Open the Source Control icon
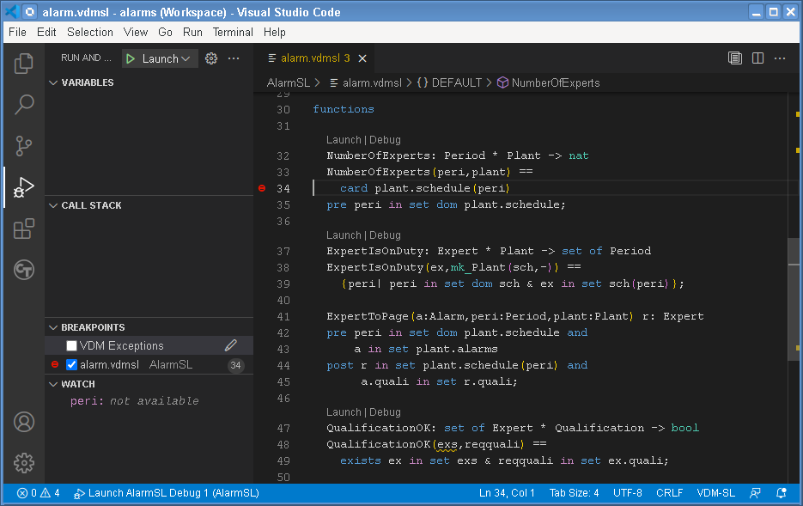The image size is (803, 506). [23, 146]
